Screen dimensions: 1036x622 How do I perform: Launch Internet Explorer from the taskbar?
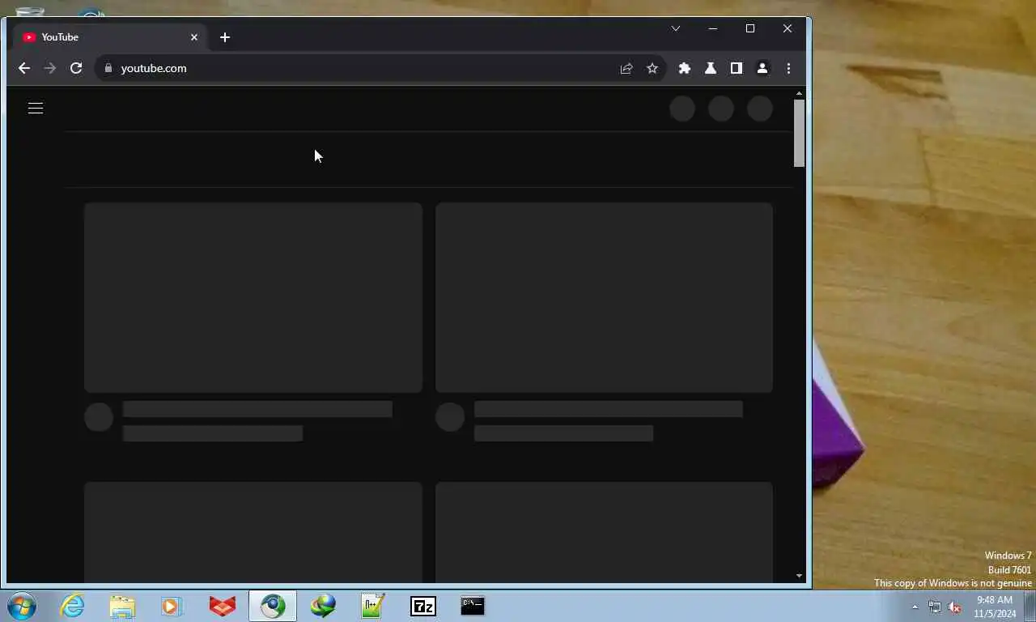[x=73, y=606]
